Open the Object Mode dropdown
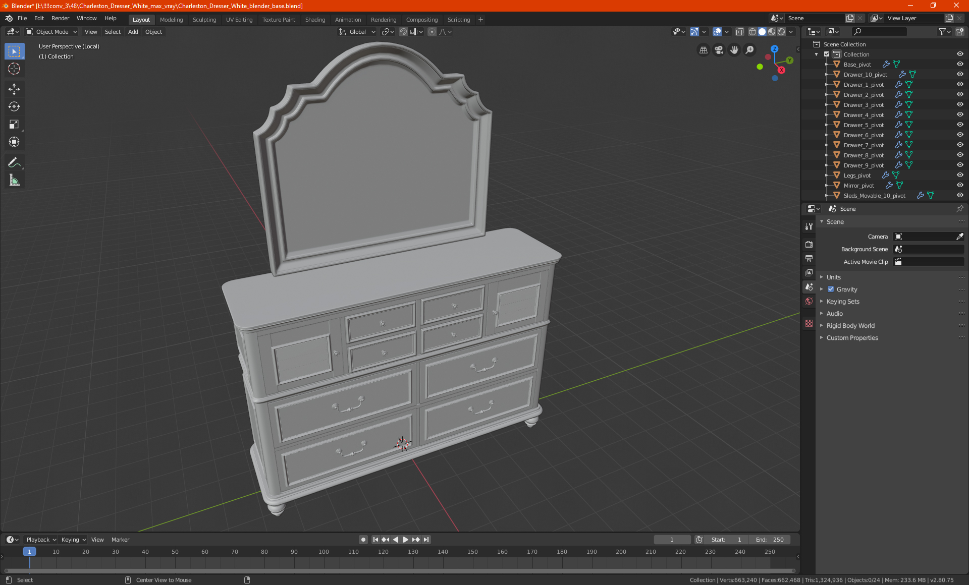 point(51,32)
